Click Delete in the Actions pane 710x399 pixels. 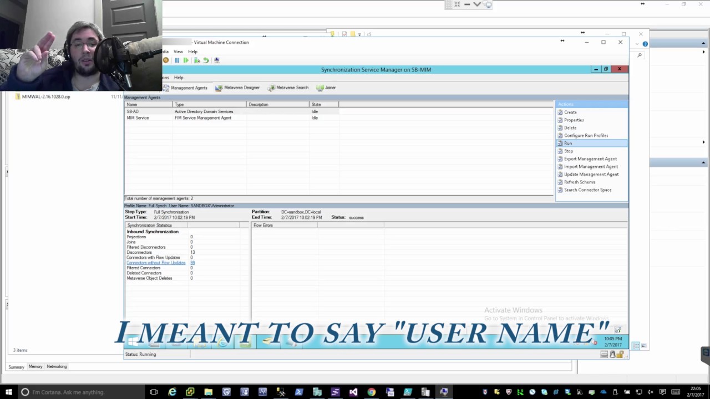click(570, 128)
